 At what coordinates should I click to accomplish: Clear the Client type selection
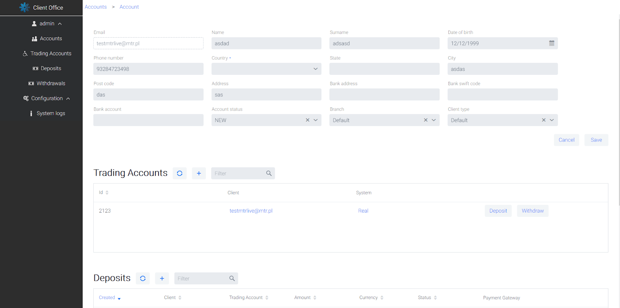(x=544, y=120)
